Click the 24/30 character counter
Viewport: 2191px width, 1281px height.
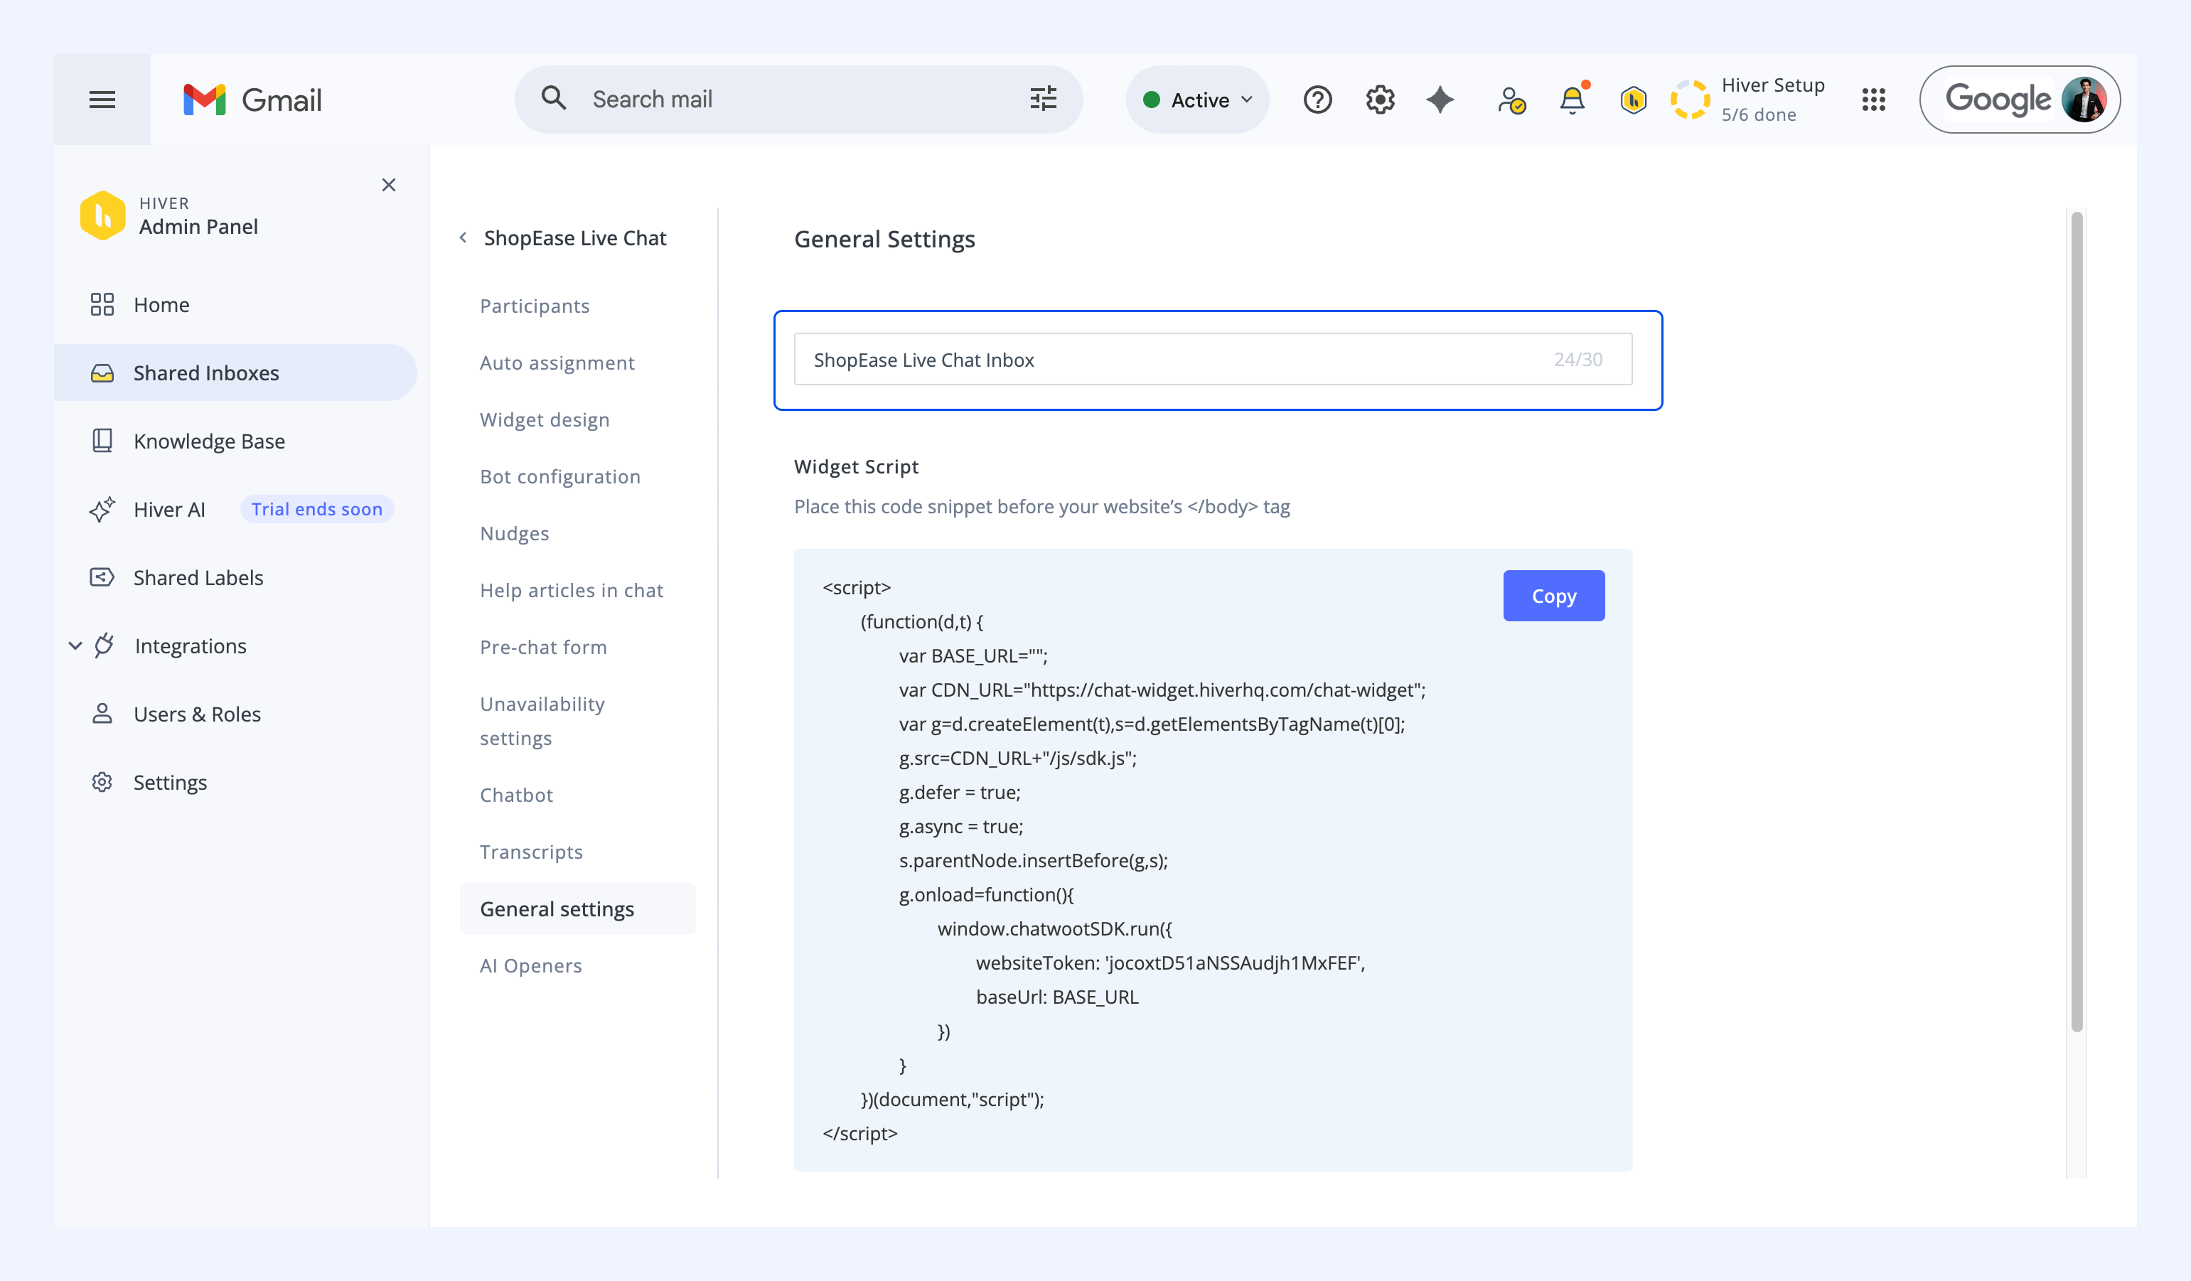(1578, 359)
